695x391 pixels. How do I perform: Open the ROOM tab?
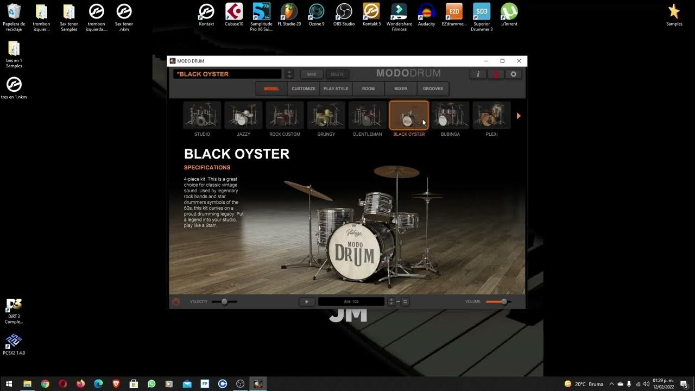pyautogui.click(x=368, y=89)
